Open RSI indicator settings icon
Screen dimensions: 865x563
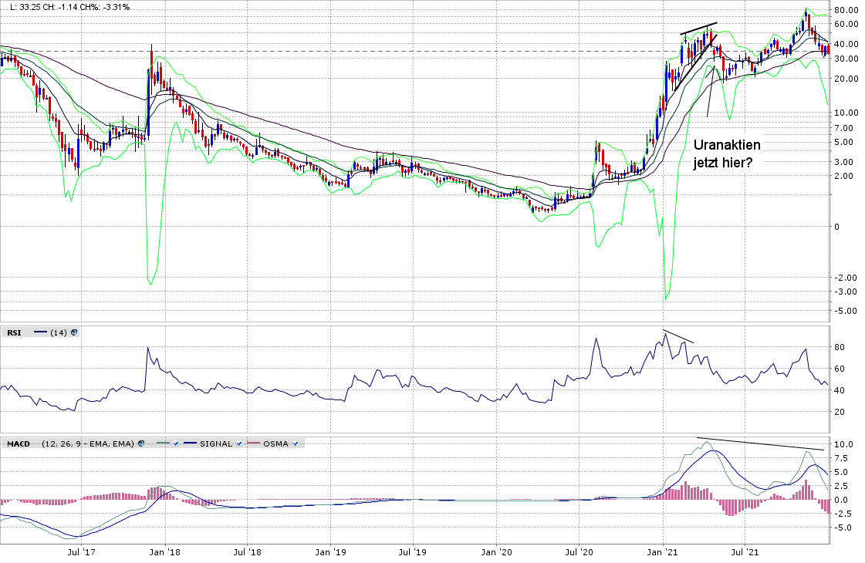pyautogui.click(x=74, y=332)
